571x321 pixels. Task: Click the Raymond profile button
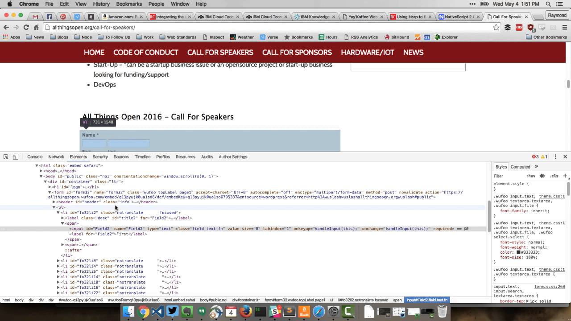click(557, 15)
